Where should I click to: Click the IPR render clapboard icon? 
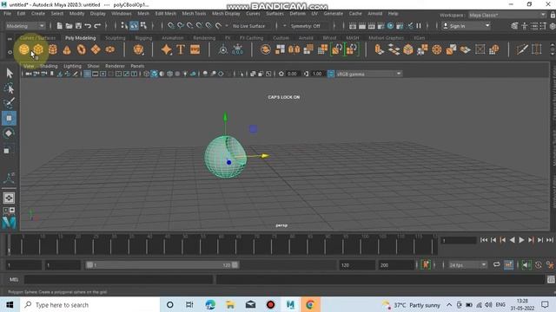click(371, 26)
